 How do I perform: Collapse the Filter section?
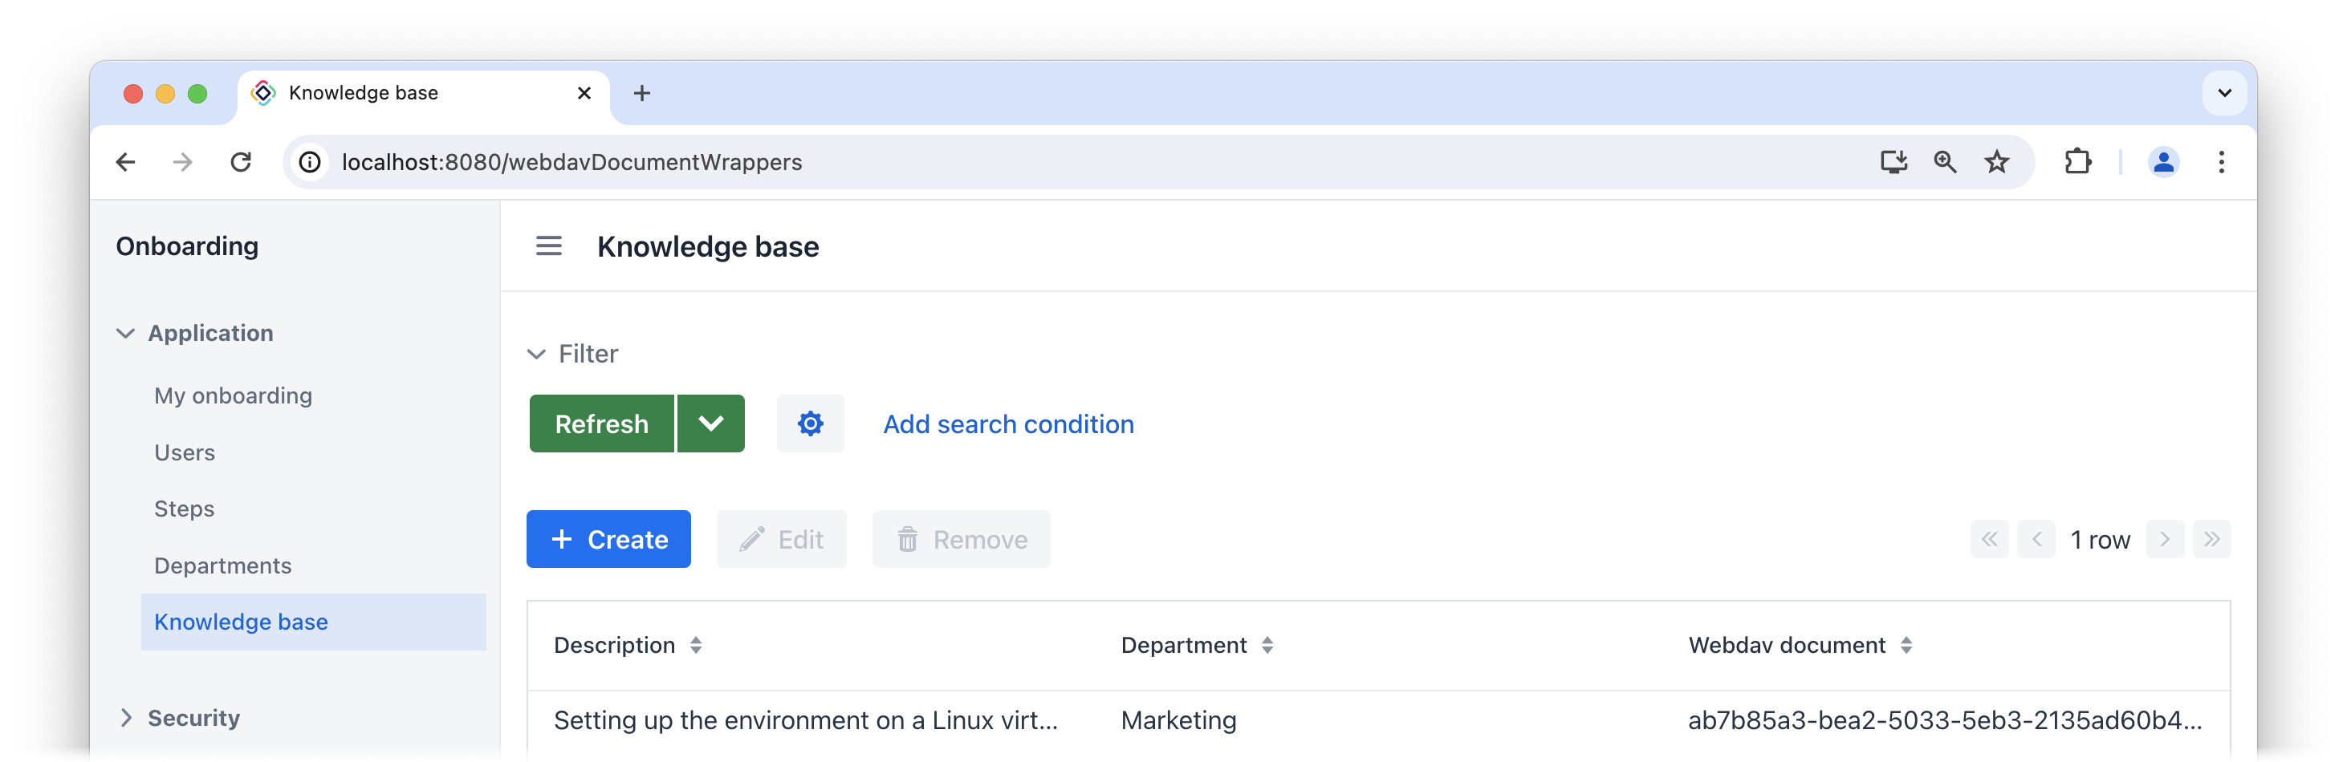[x=537, y=353]
